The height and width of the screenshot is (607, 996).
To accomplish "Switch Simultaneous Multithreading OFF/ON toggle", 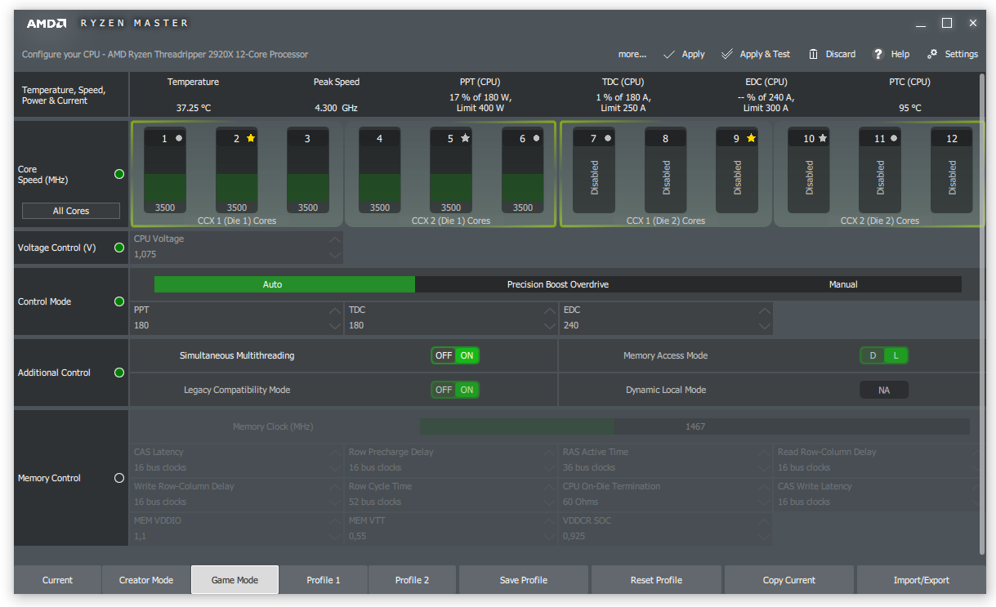I will pos(455,355).
